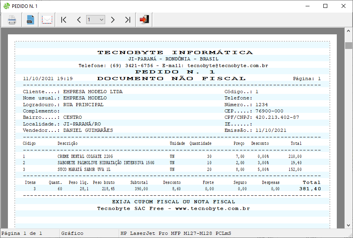Minimize the PEDIDO N. 1 window
Viewport: 353px width, 238px height.
click(307, 6)
